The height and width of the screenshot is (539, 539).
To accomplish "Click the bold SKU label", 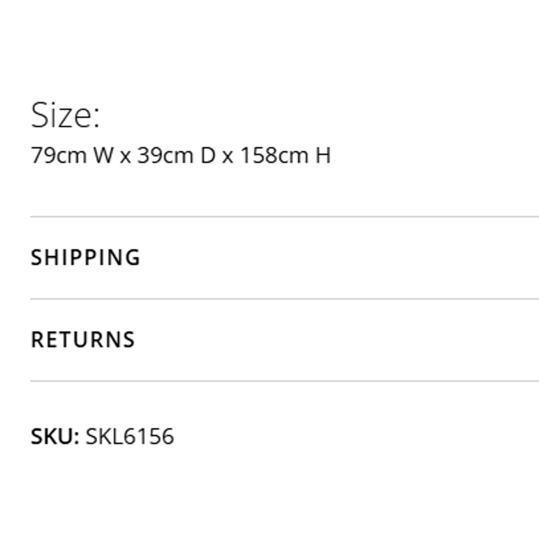I will coord(55,436).
